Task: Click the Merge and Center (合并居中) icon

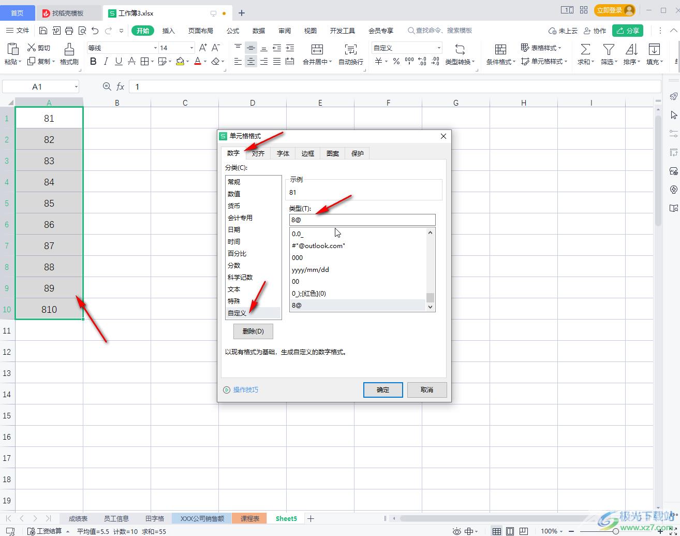Action: pos(317,49)
